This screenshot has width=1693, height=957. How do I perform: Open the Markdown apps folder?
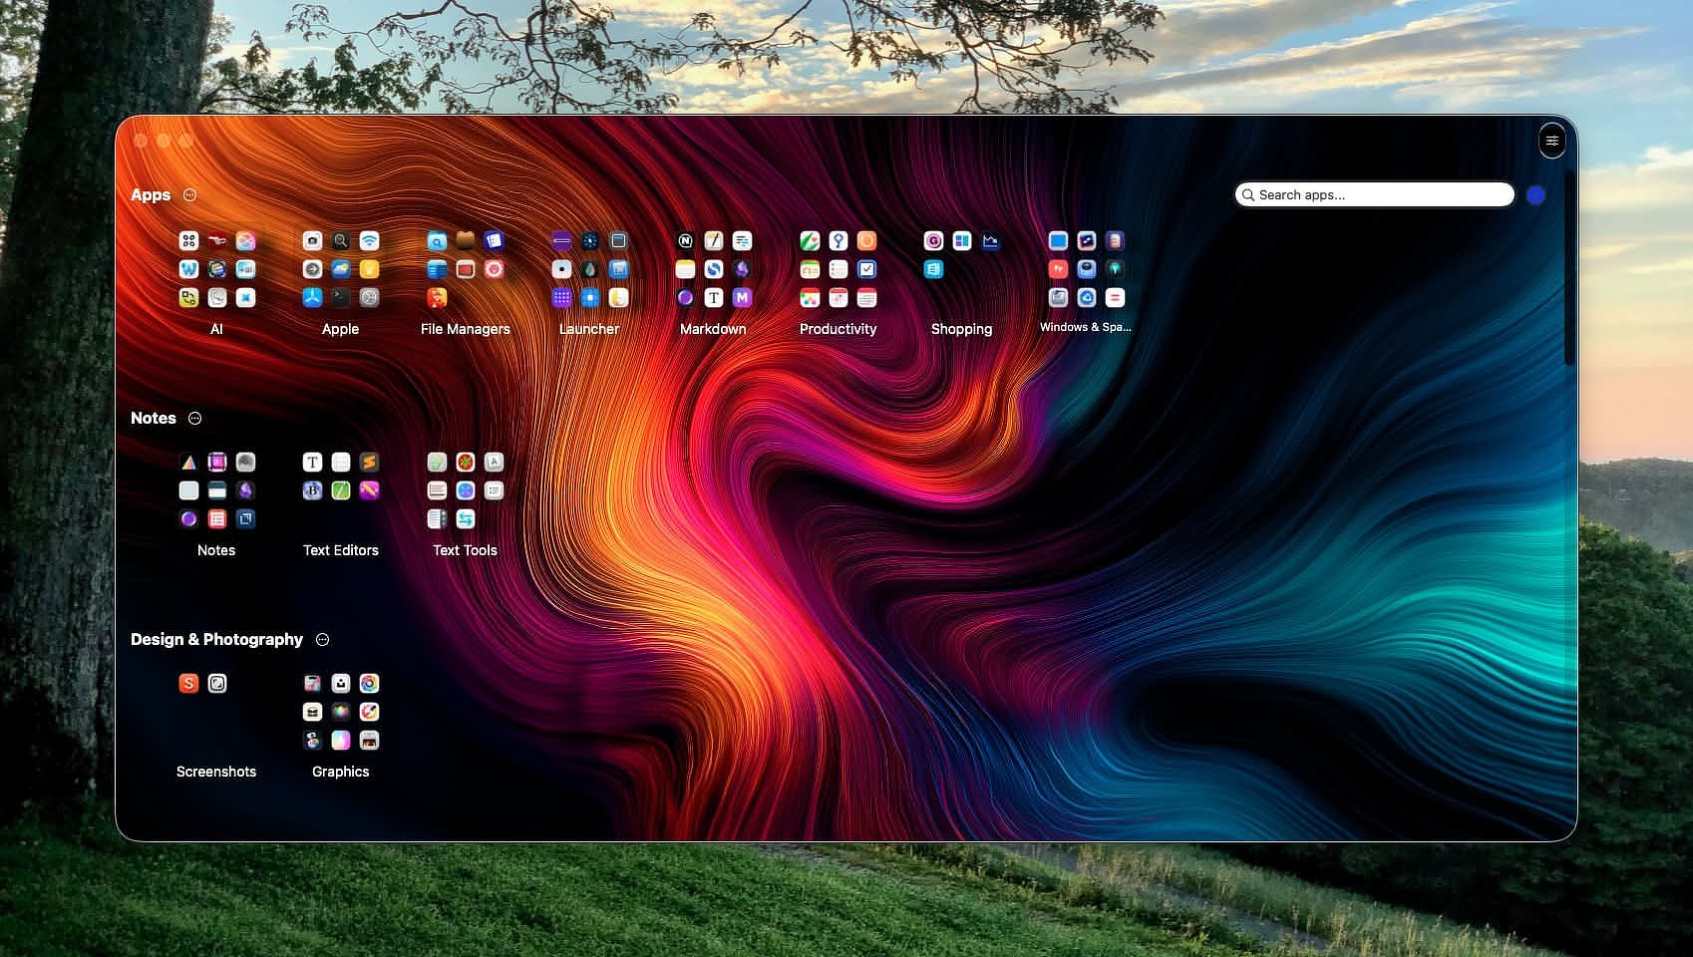(x=713, y=270)
